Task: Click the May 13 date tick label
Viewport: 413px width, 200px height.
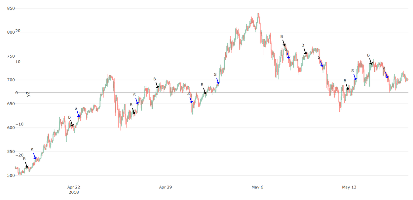Action: tap(349, 187)
